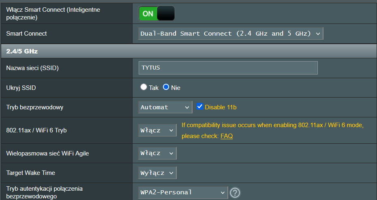Open the Wielopasmowa sieć WiFi Agile dropdown
377x200 pixels.
(x=157, y=153)
